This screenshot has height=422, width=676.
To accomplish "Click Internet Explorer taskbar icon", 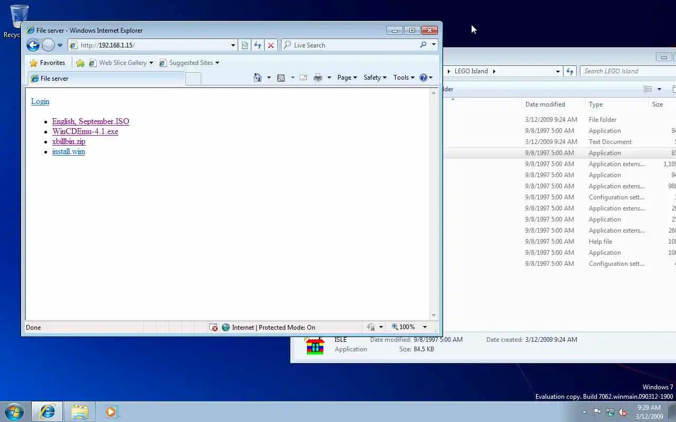I will point(47,411).
